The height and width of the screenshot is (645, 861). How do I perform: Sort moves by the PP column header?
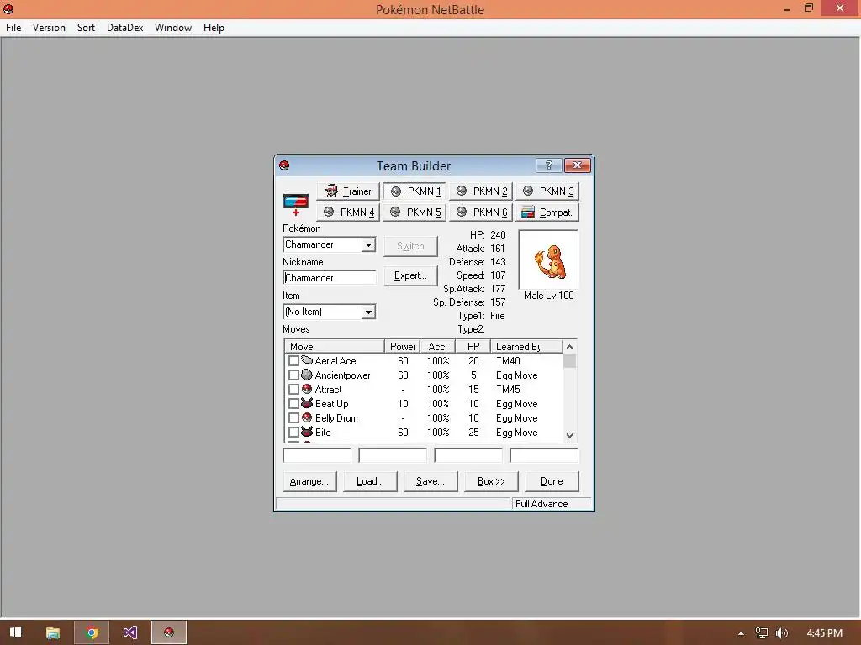(x=473, y=347)
